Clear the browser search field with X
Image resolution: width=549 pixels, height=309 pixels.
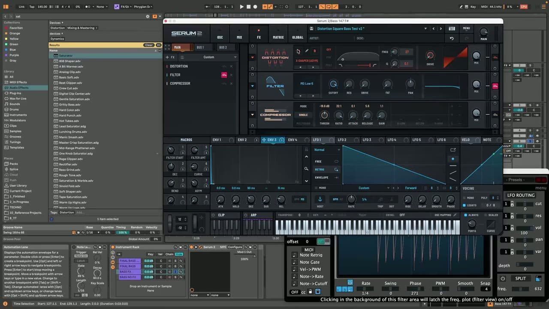pos(148,16)
